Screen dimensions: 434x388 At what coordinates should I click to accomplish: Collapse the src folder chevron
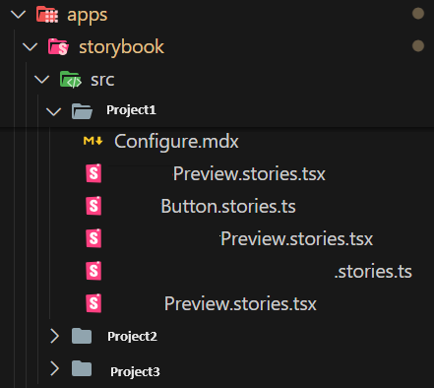pos(41,80)
